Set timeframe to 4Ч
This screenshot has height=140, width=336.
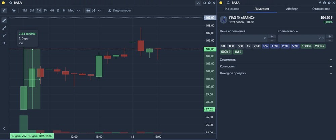pos(52,10)
